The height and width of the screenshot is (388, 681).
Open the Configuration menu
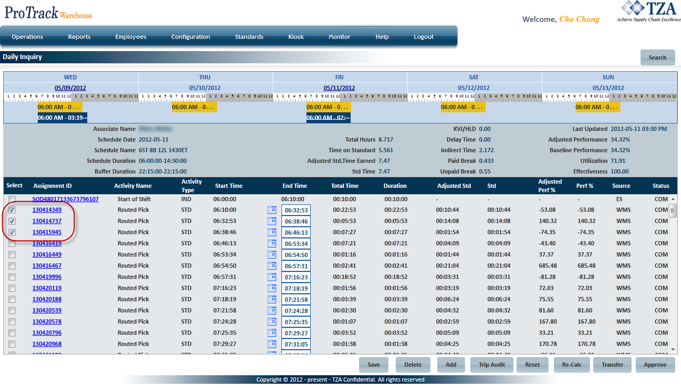190,37
